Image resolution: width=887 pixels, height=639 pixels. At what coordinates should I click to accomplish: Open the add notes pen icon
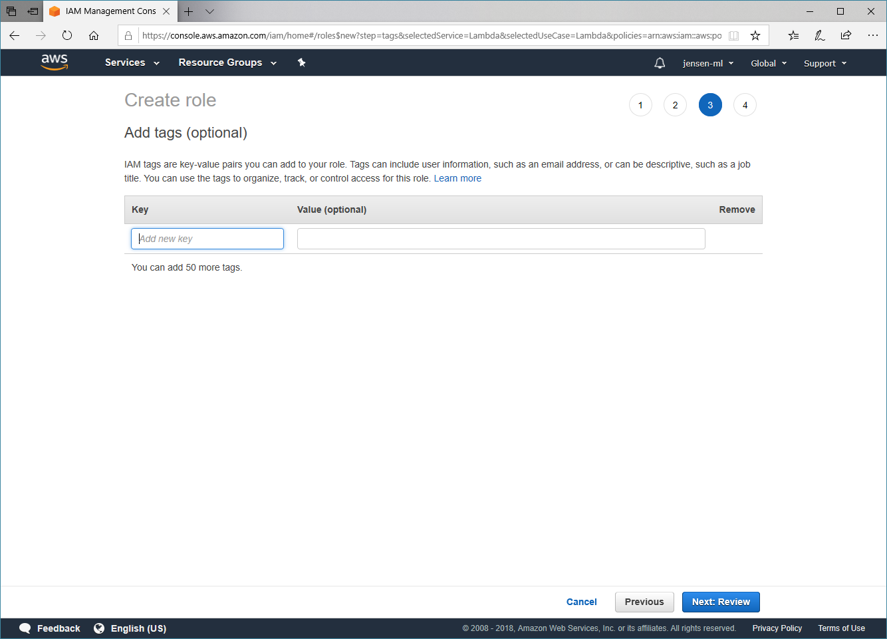819,36
